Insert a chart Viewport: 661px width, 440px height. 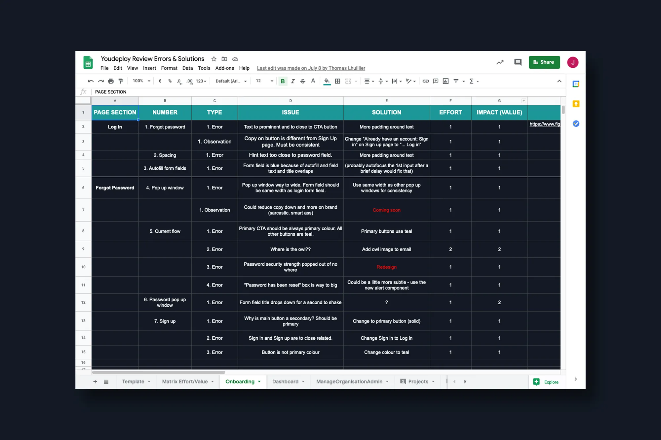(x=446, y=81)
